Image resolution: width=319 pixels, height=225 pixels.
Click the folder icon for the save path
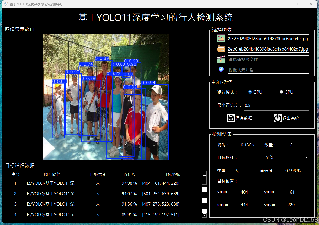[x=221, y=49]
